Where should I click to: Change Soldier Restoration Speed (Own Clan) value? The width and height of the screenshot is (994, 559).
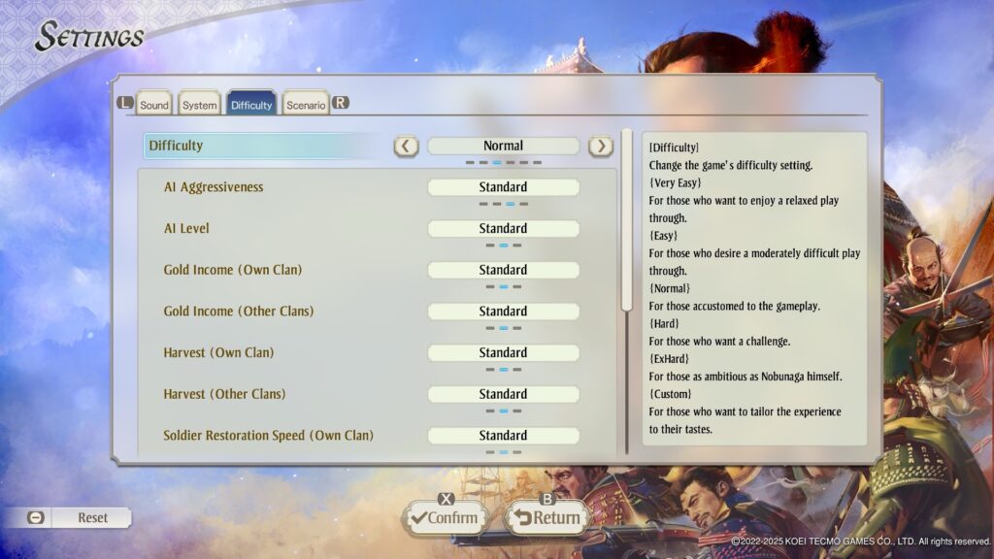[x=504, y=436]
